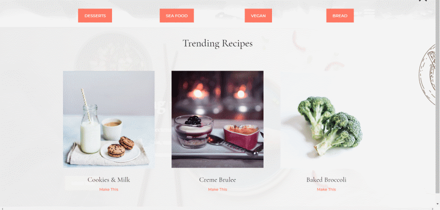Select the Baked Broccoli recipe title
This screenshot has height=210, width=440.
[x=326, y=179]
